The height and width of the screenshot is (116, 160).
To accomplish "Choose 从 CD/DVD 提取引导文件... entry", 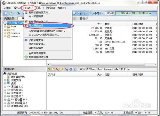I will [x=48, y=35].
